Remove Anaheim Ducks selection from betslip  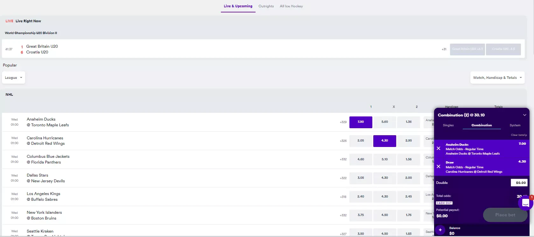point(439,149)
